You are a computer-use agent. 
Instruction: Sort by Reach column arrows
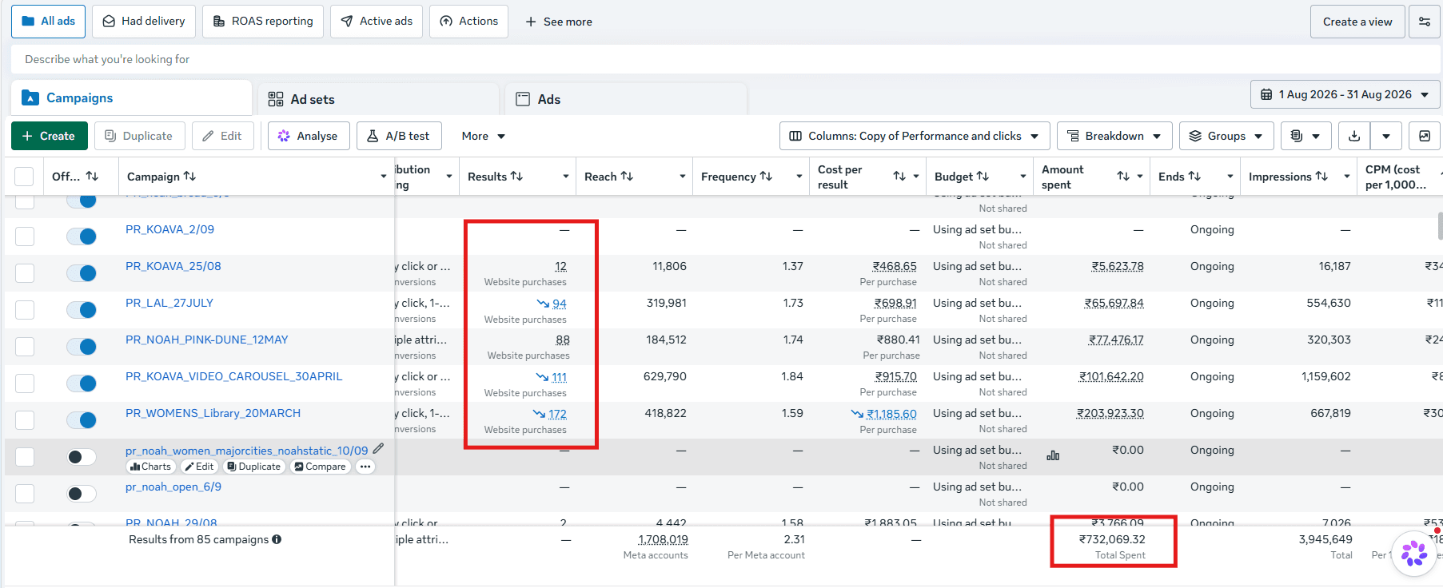(627, 177)
